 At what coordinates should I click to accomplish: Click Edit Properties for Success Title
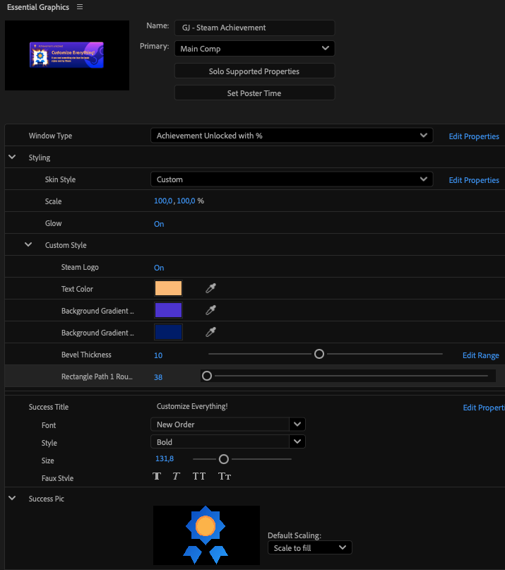coord(484,408)
